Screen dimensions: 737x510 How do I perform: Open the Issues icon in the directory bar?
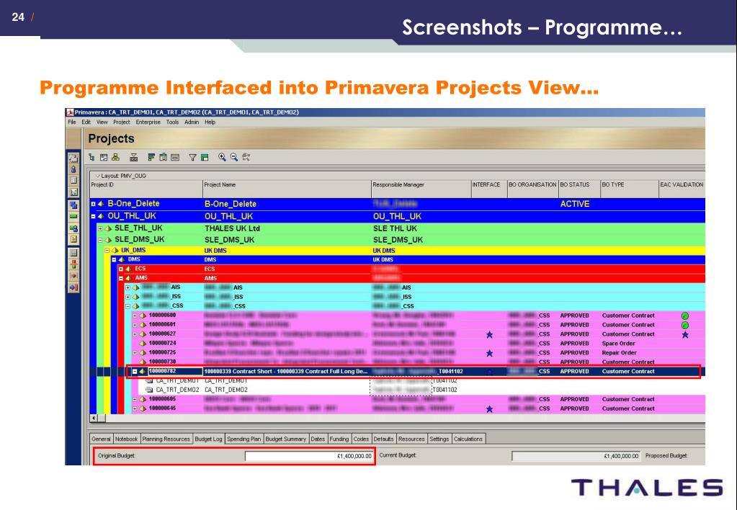pyautogui.click(x=73, y=275)
